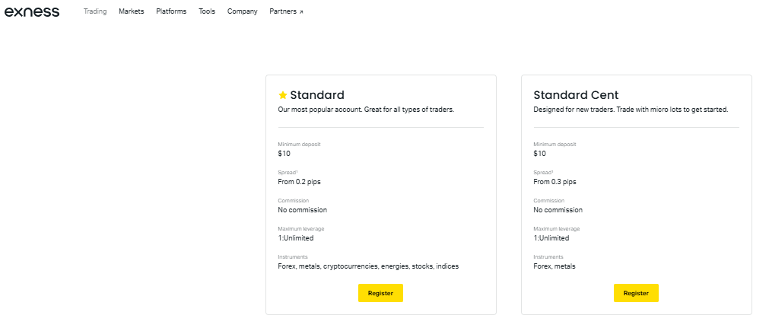Open the Platforms menu

(x=171, y=11)
